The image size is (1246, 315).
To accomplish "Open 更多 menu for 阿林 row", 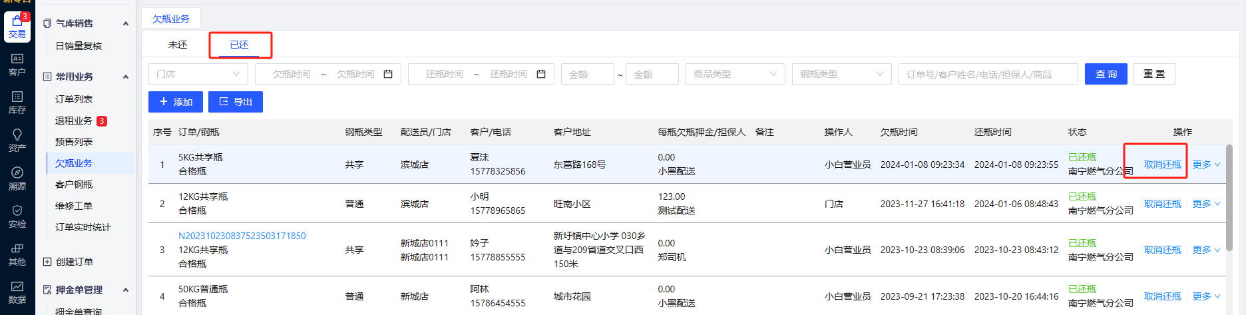I will click(1206, 296).
